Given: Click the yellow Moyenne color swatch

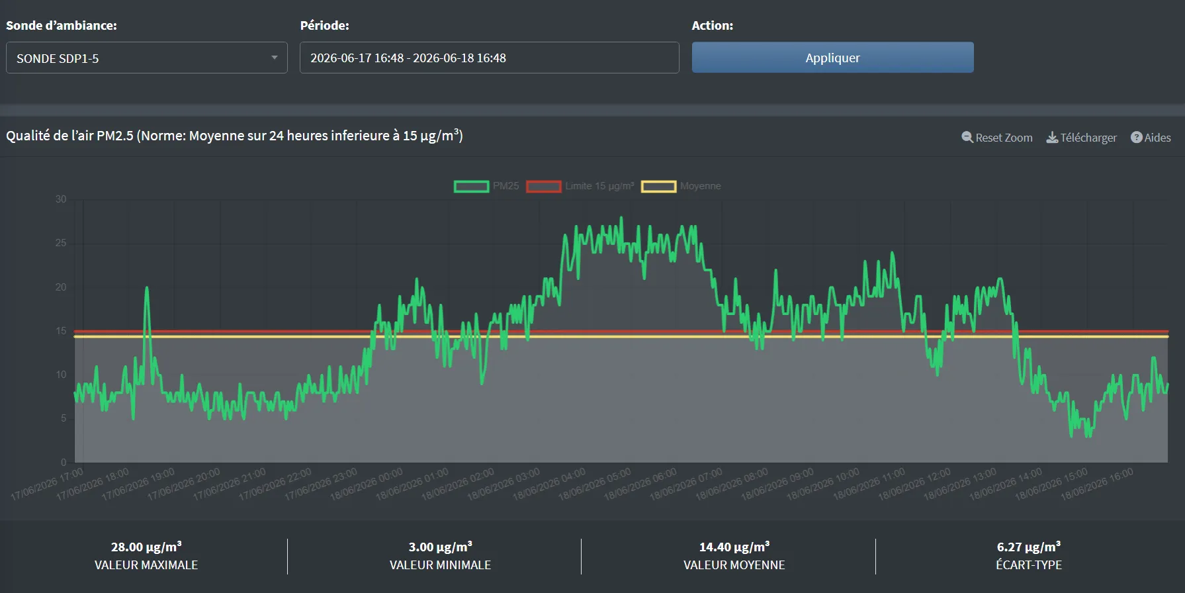Looking at the screenshot, I should 659,186.
